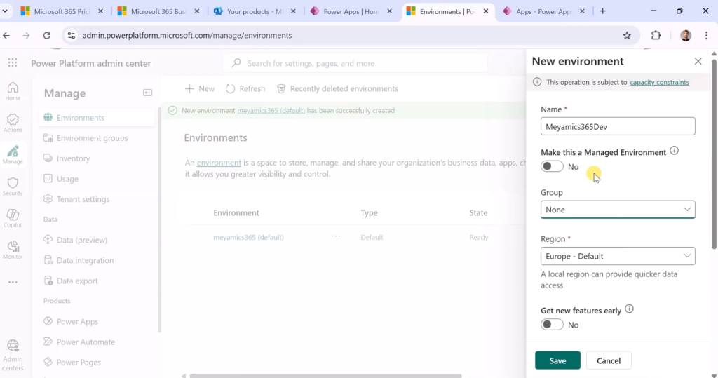Open Power Apps under Products
The width and height of the screenshot is (718, 378).
pyautogui.click(x=97, y=321)
